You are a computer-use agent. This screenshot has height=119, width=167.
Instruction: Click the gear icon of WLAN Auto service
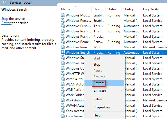[63, 84]
